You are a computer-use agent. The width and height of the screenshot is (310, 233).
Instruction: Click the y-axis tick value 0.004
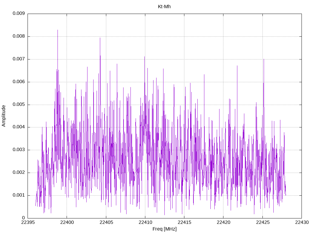tap(19, 127)
